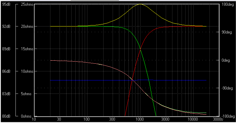Image resolution: width=236 pixels, height=123 pixels.
Task: Click the 0deg phase label
Action: click(226, 60)
